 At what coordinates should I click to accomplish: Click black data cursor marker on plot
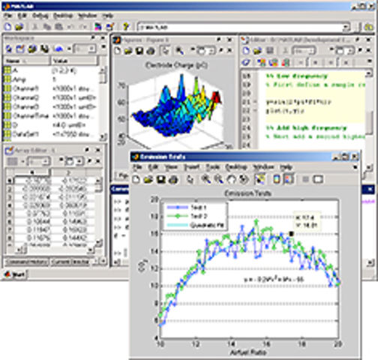[292, 234]
